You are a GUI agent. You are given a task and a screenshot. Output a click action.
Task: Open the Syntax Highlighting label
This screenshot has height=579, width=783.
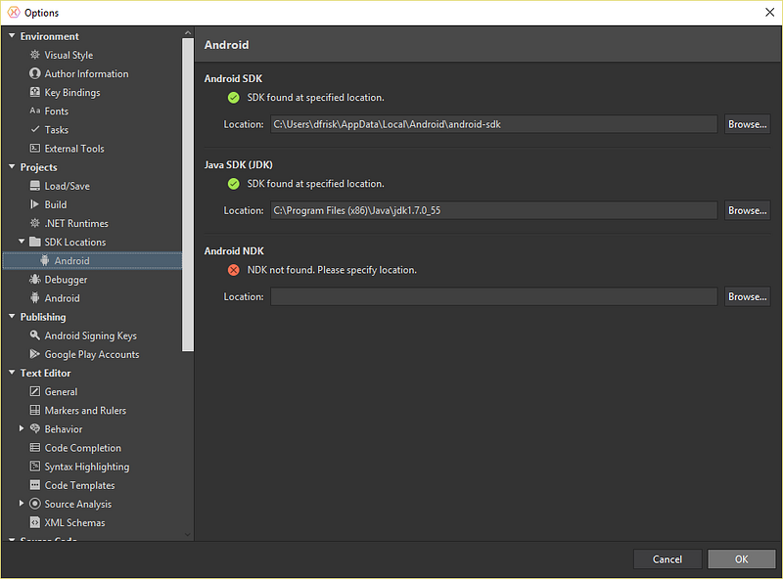(87, 467)
